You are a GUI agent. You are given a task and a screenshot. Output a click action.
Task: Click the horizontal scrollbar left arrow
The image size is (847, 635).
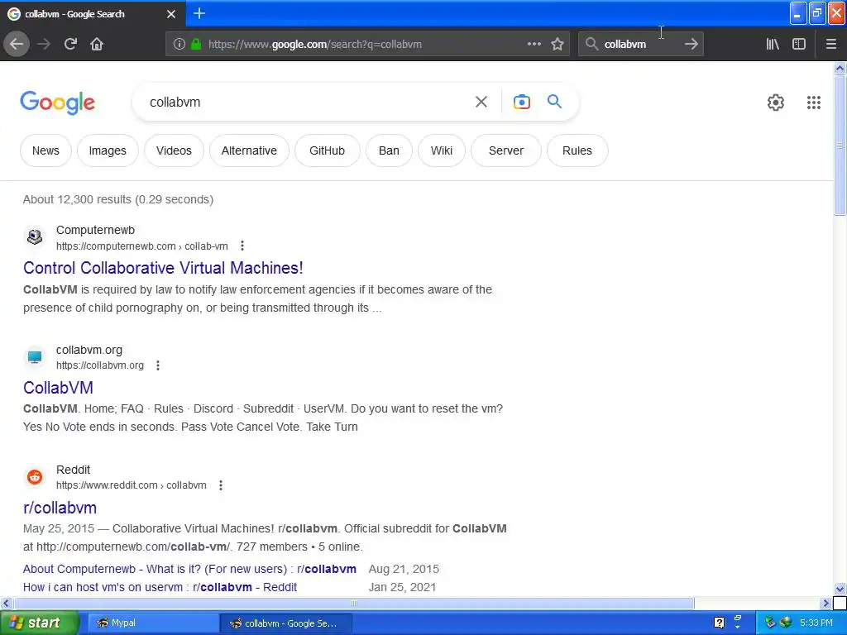(x=7, y=603)
